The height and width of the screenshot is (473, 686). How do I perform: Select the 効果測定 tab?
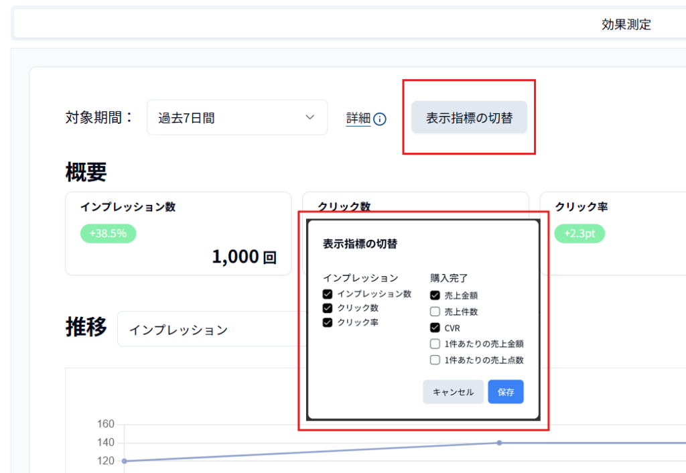626,25
